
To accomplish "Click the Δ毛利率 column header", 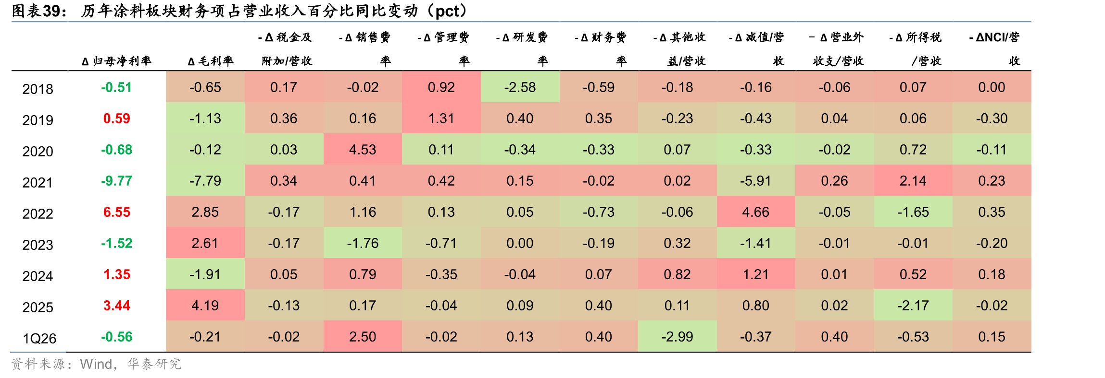I will (211, 61).
